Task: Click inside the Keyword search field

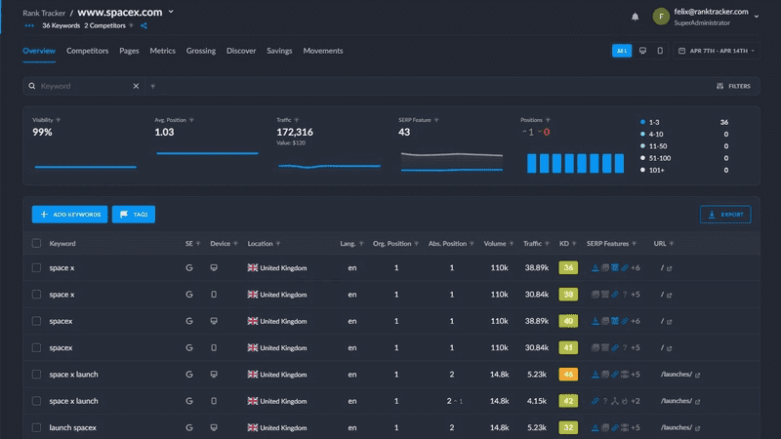Action: [85, 86]
